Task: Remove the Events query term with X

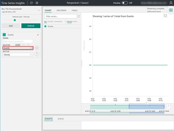Action: (x=38, y=35)
